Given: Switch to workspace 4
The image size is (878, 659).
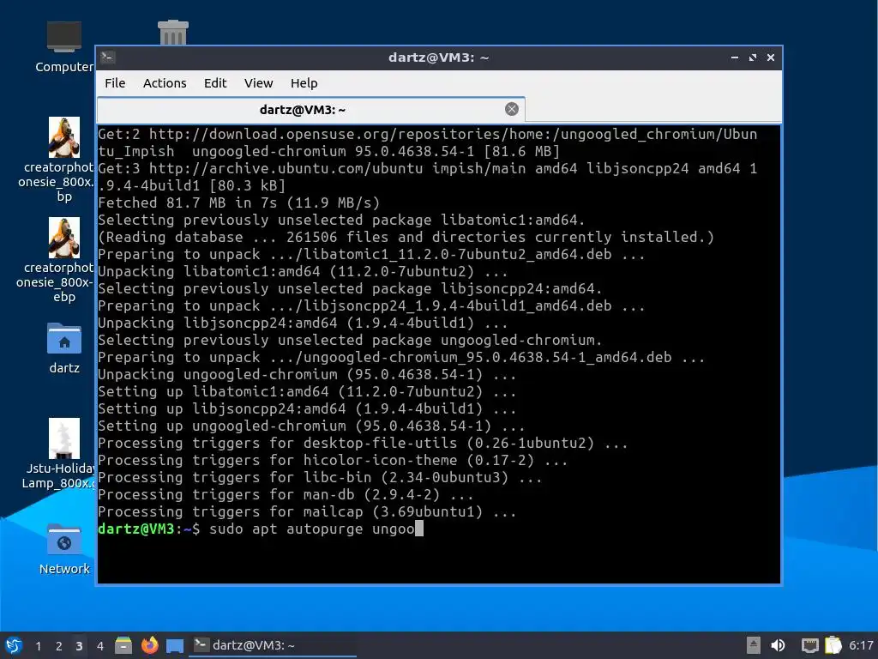Looking at the screenshot, I should point(99,646).
